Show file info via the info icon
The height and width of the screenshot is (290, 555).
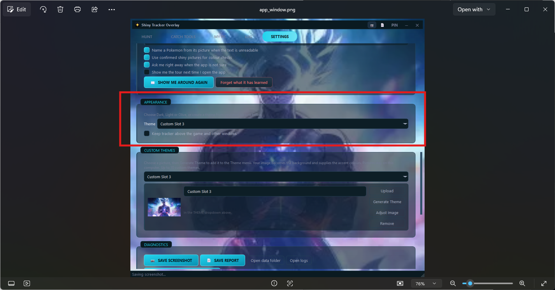[x=274, y=283]
